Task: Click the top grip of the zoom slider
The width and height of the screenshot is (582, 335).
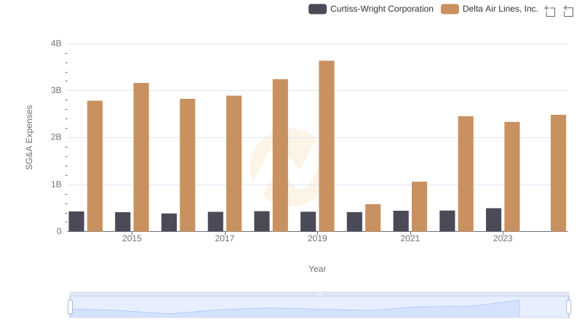Action: (319, 294)
